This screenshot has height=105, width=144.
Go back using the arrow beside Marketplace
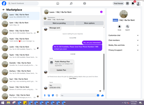click(x=3, y=10)
